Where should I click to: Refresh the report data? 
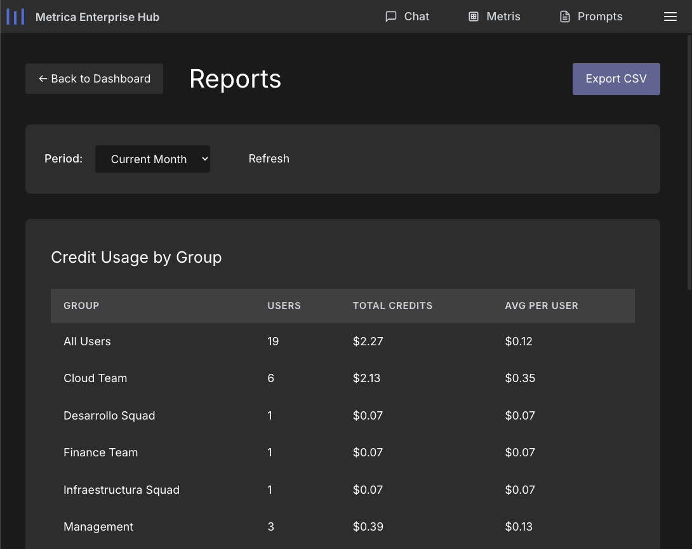click(x=269, y=159)
